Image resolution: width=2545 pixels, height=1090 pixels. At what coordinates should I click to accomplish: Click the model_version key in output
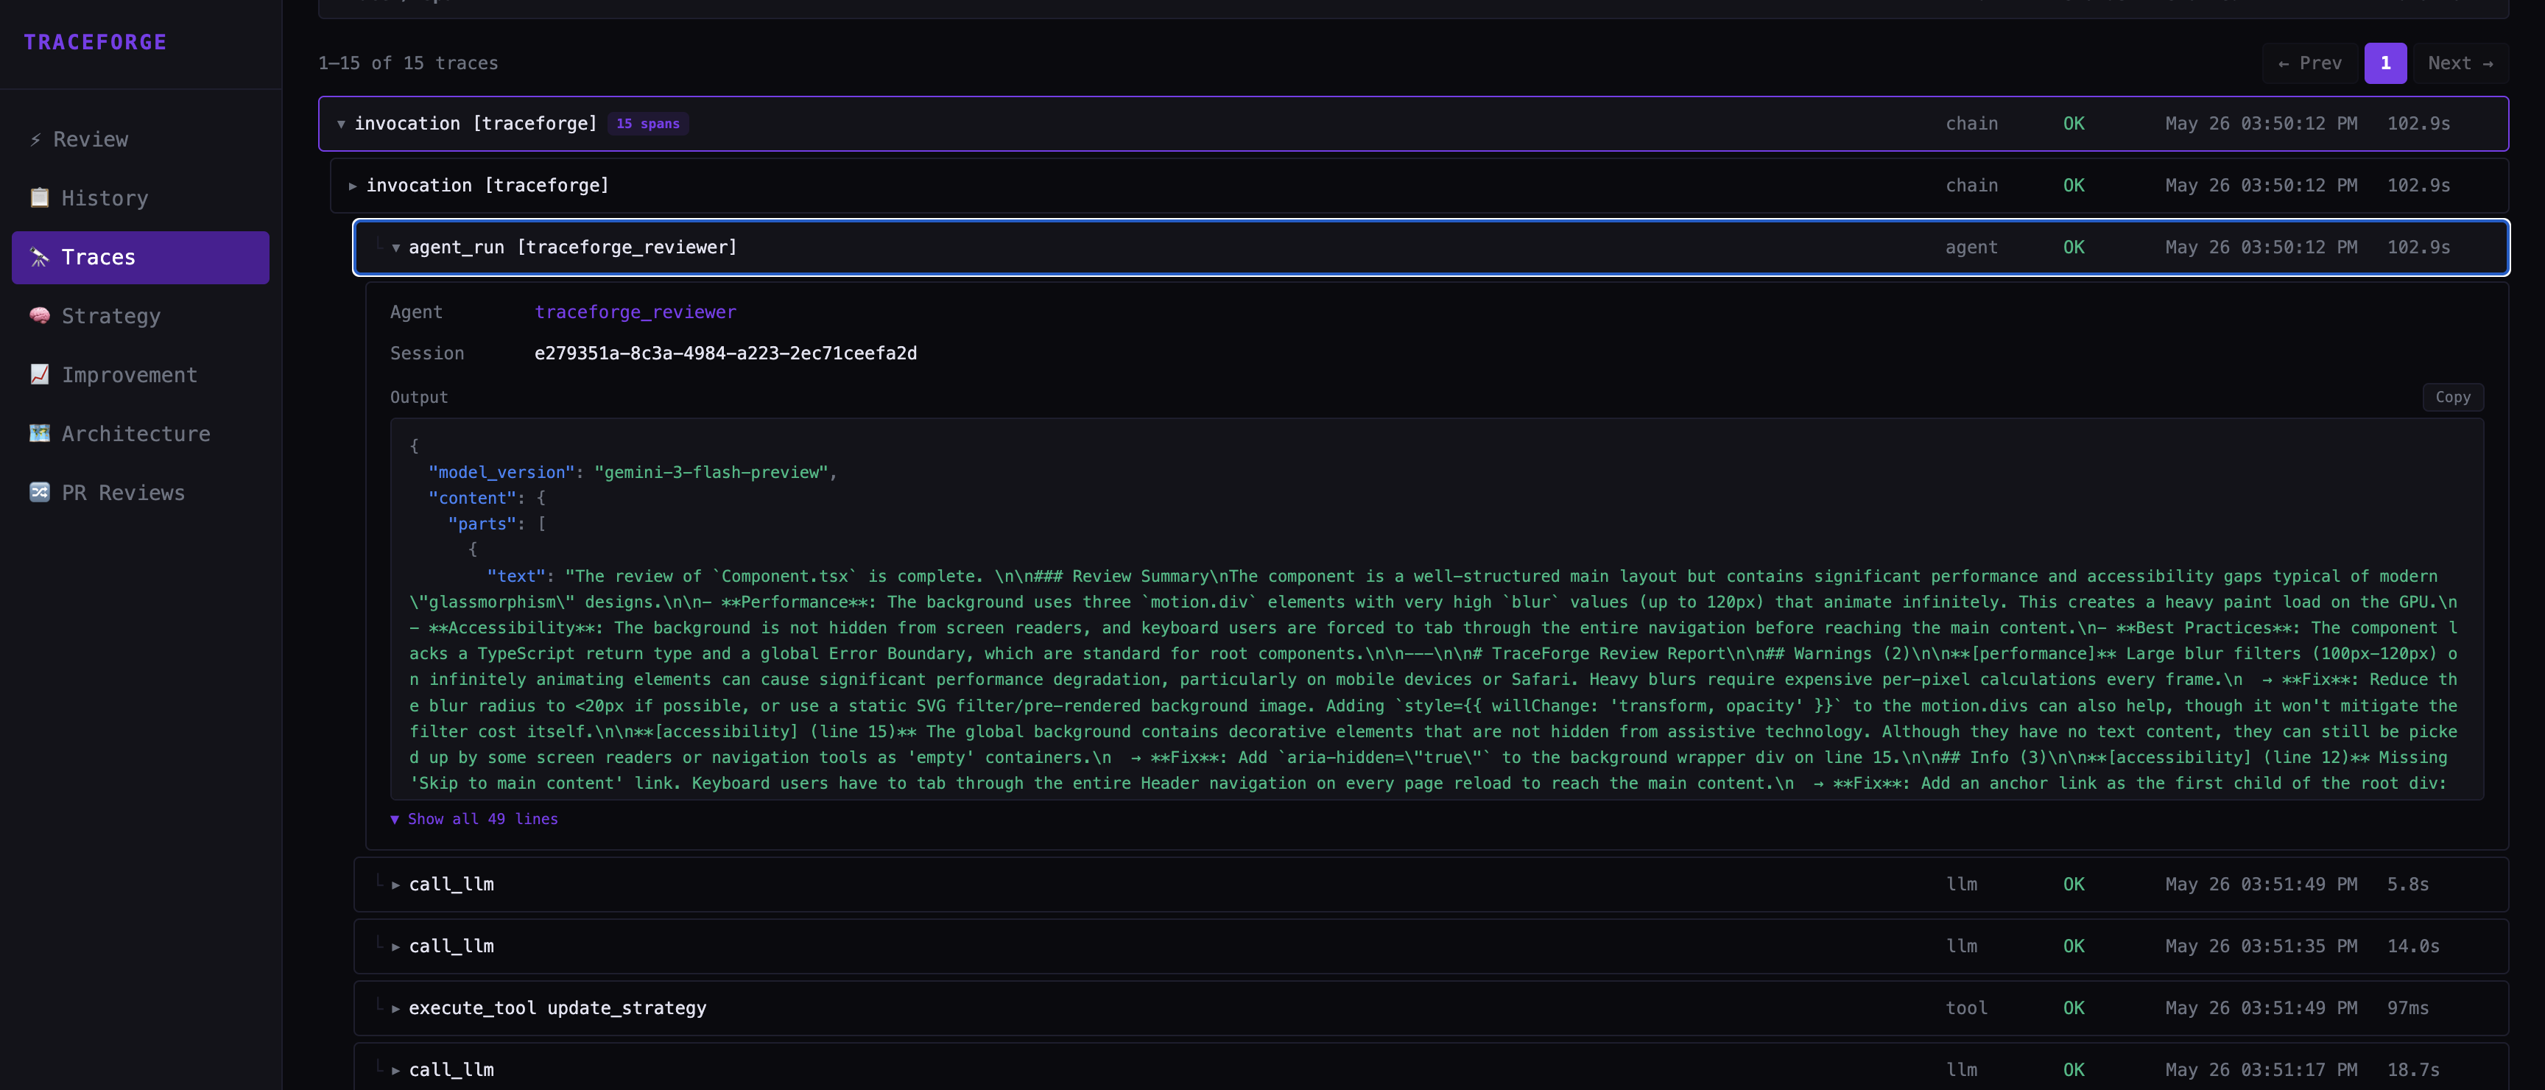pos(501,472)
